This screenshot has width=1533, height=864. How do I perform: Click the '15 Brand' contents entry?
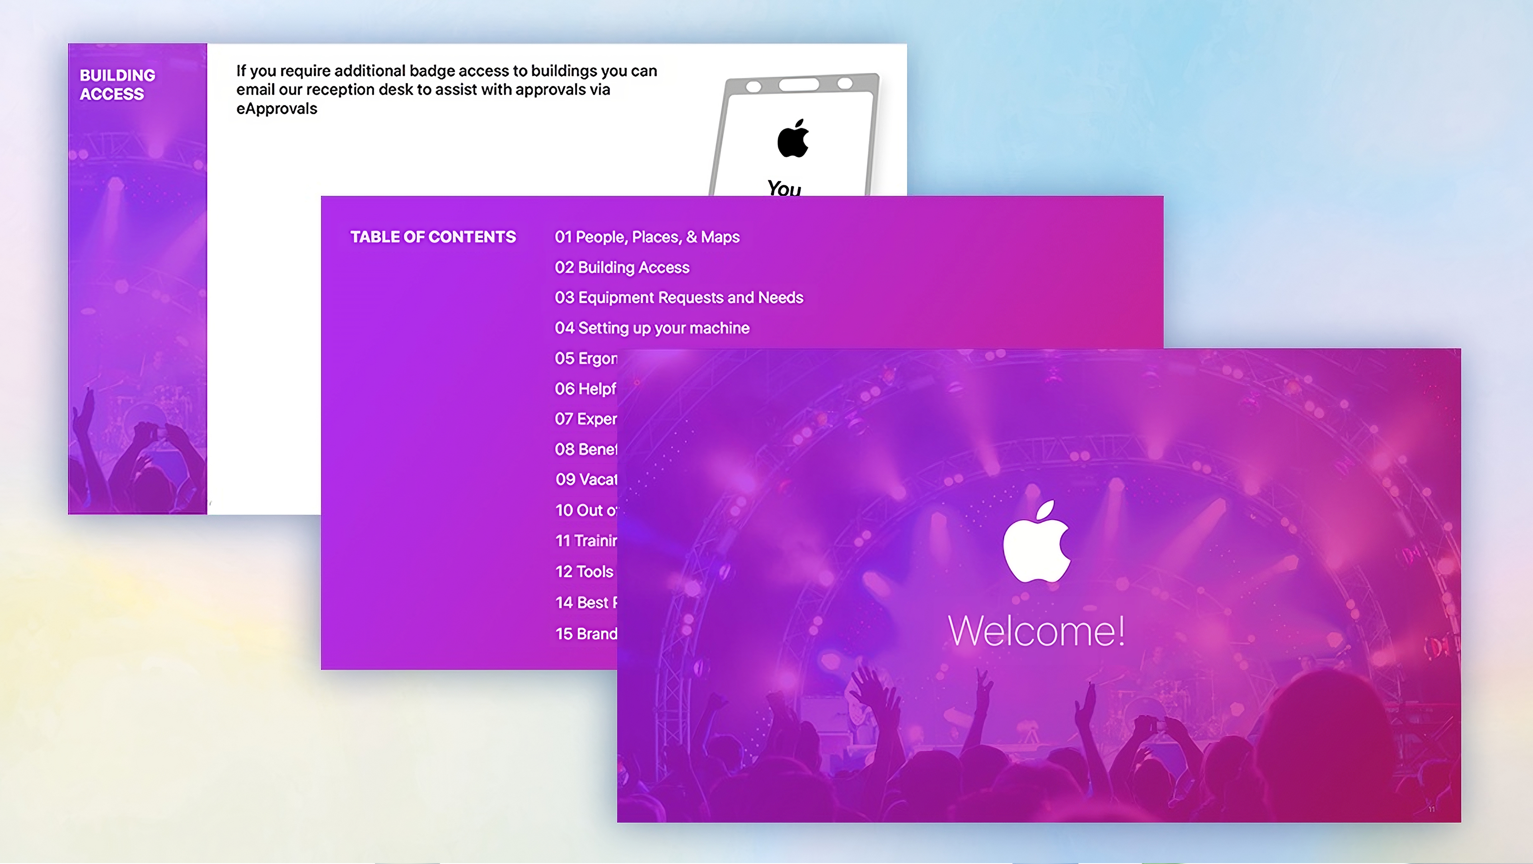point(586,634)
